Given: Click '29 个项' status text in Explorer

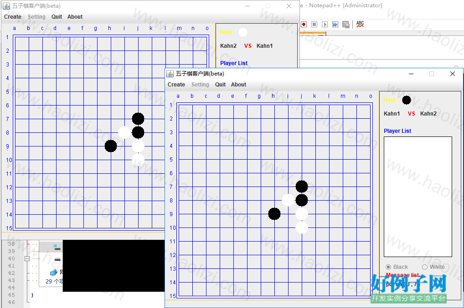Looking at the screenshot, I should (x=54, y=282).
